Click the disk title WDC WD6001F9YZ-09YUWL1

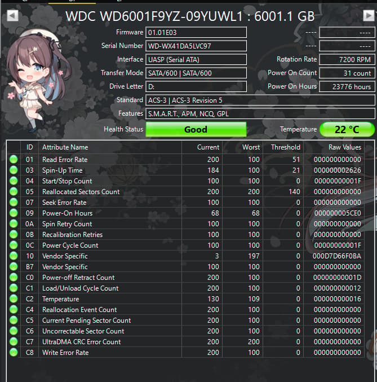coord(154,16)
